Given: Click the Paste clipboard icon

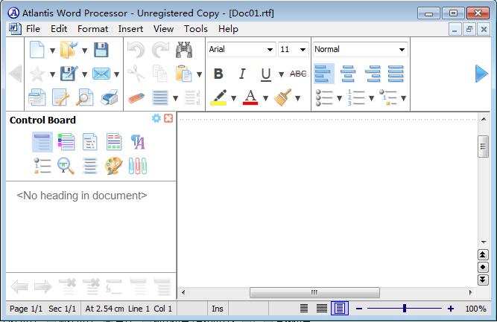Looking at the screenshot, I should coord(184,74).
